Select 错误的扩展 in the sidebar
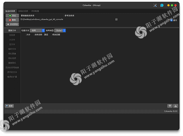This screenshot has height=136, width=183. click(x=12, y=77)
